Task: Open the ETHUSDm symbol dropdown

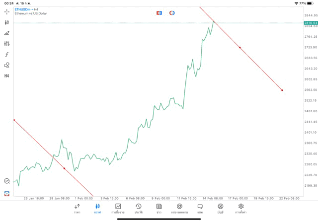Action: click(x=23, y=9)
